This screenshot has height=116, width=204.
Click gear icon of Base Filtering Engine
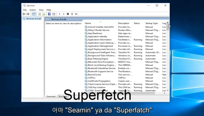[x=86, y=59]
